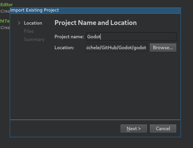Click the 'Project Name and Location' heading
The height and width of the screenshot is (148, 193).
pyautogui.click(x=96, y=23)
